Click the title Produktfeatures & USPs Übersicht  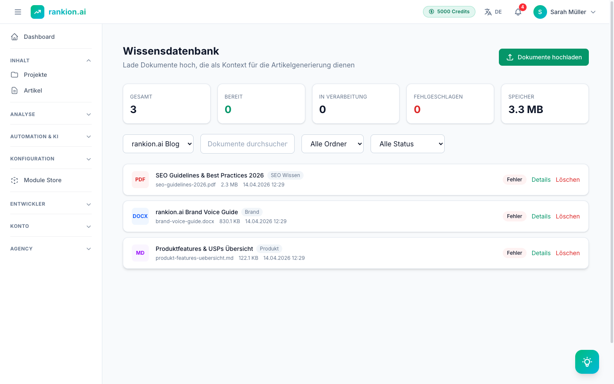pyautogui.click(x=204, y=249)
